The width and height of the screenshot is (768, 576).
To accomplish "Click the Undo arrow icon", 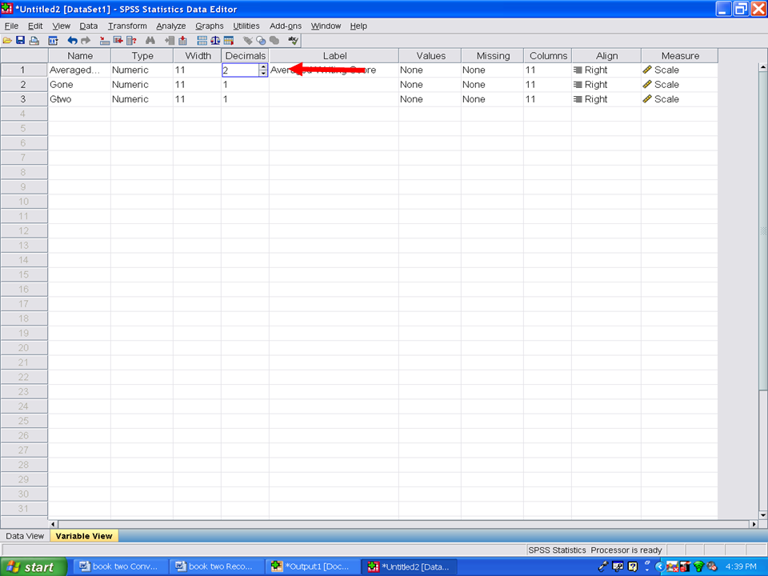I will tap(72, 40).
